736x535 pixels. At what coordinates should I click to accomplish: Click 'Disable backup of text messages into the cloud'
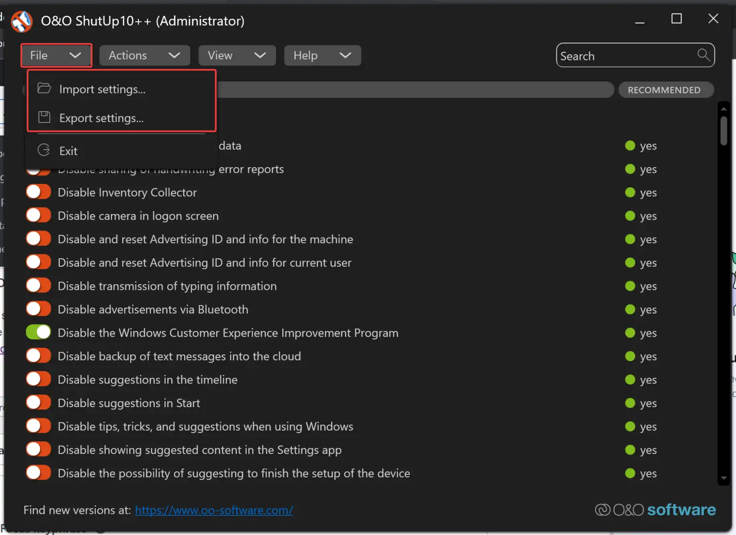click(x=180, y=356)
